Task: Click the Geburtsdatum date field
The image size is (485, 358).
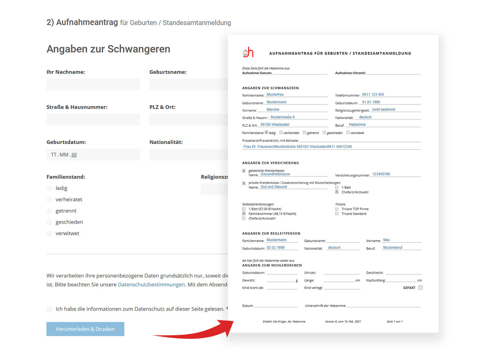Action: [x=93, y=155]
